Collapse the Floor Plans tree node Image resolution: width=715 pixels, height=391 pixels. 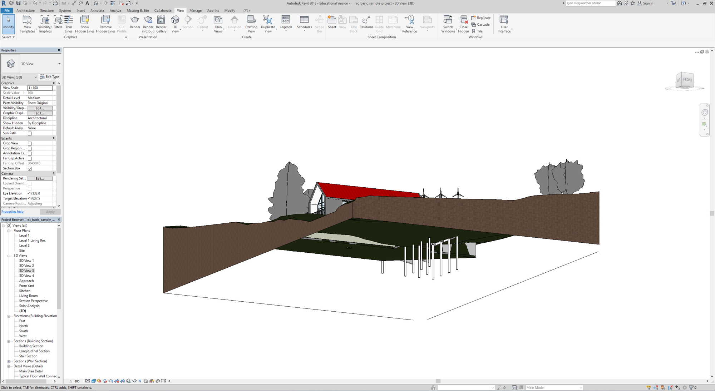9,231
